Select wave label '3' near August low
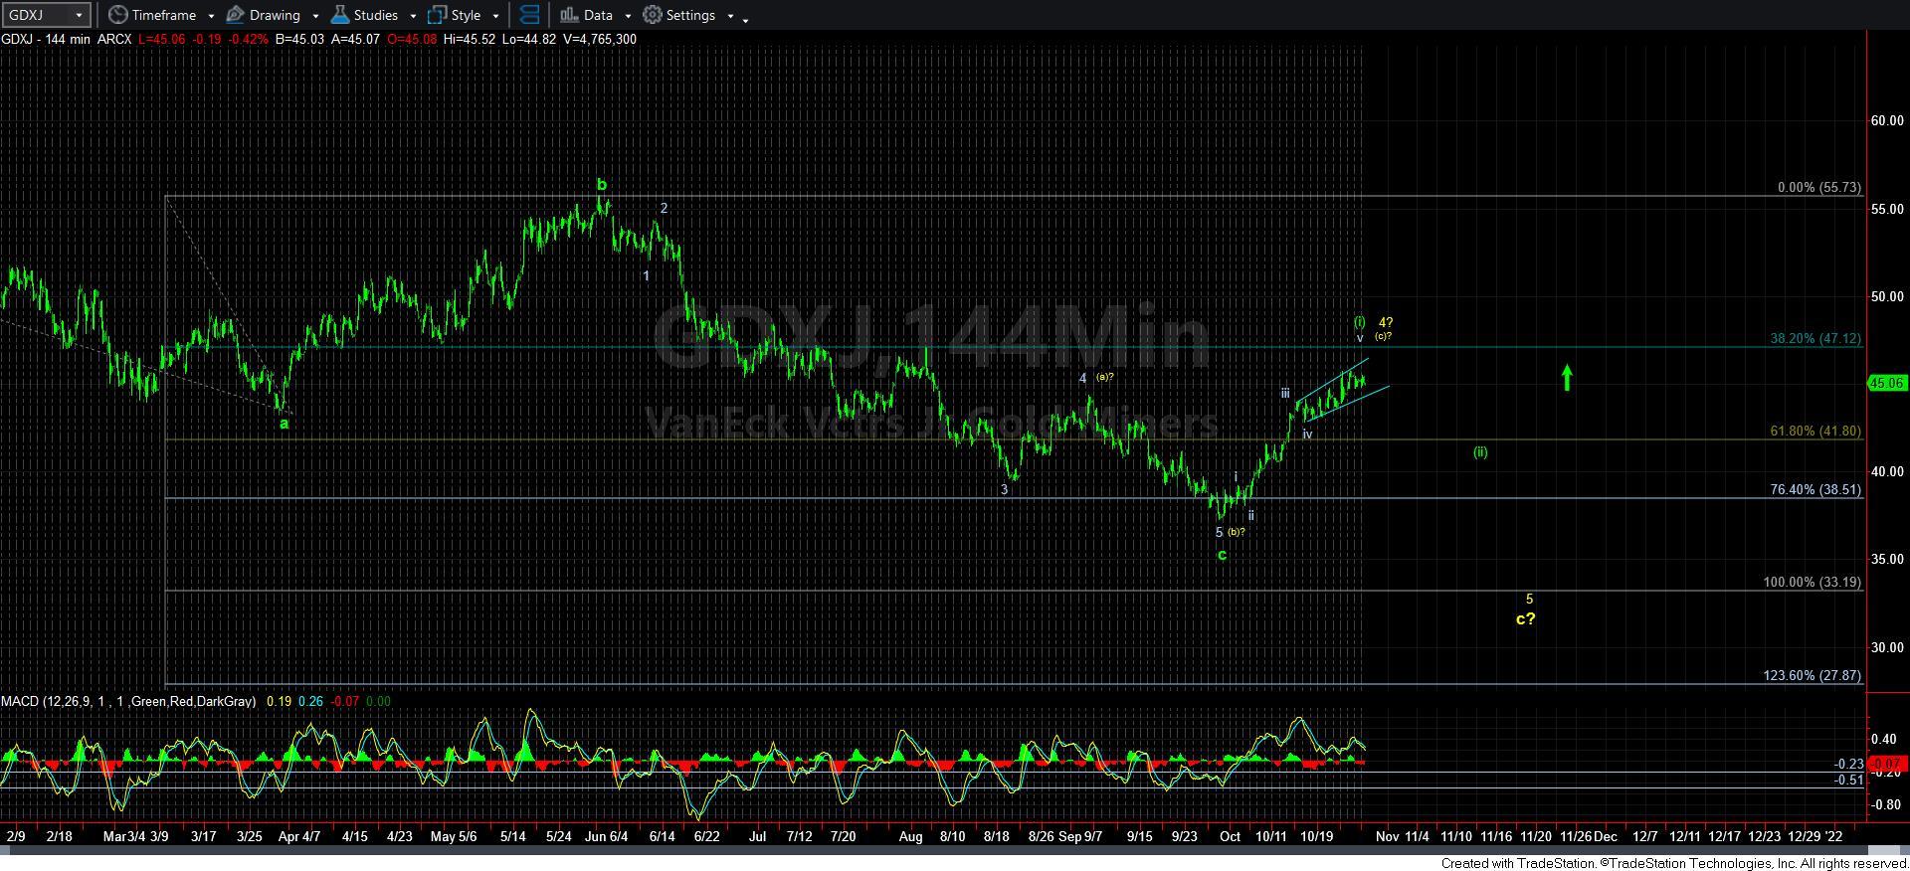The width and height of the screenshot is (1910, 871). coord(1005,489)
